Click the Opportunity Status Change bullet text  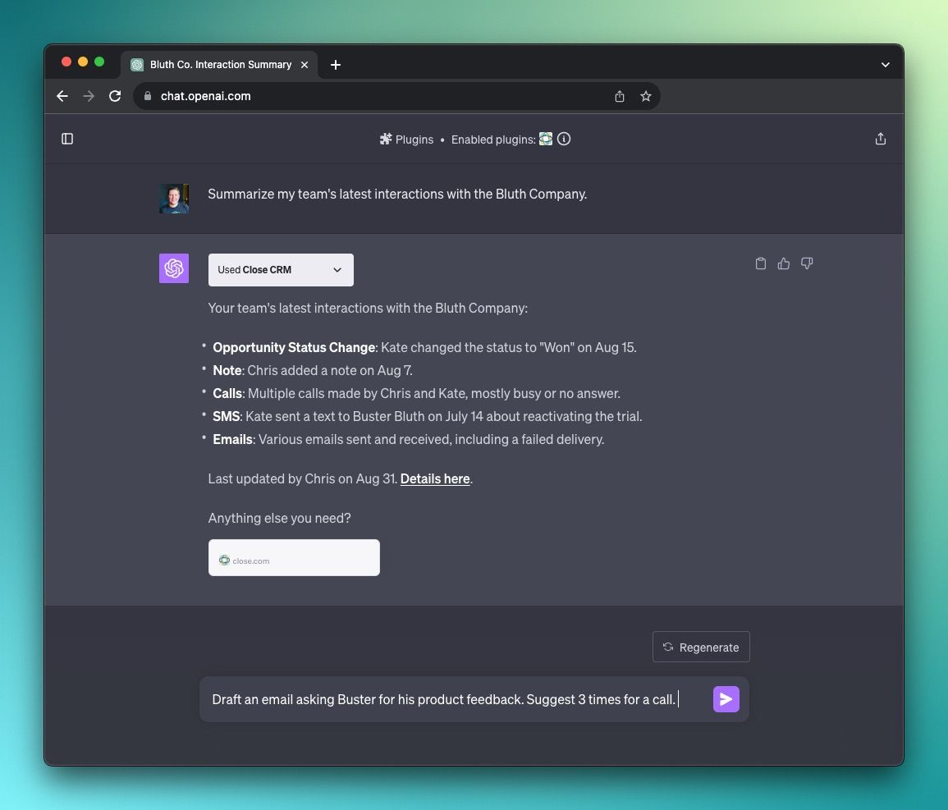(x=424, y=348)
